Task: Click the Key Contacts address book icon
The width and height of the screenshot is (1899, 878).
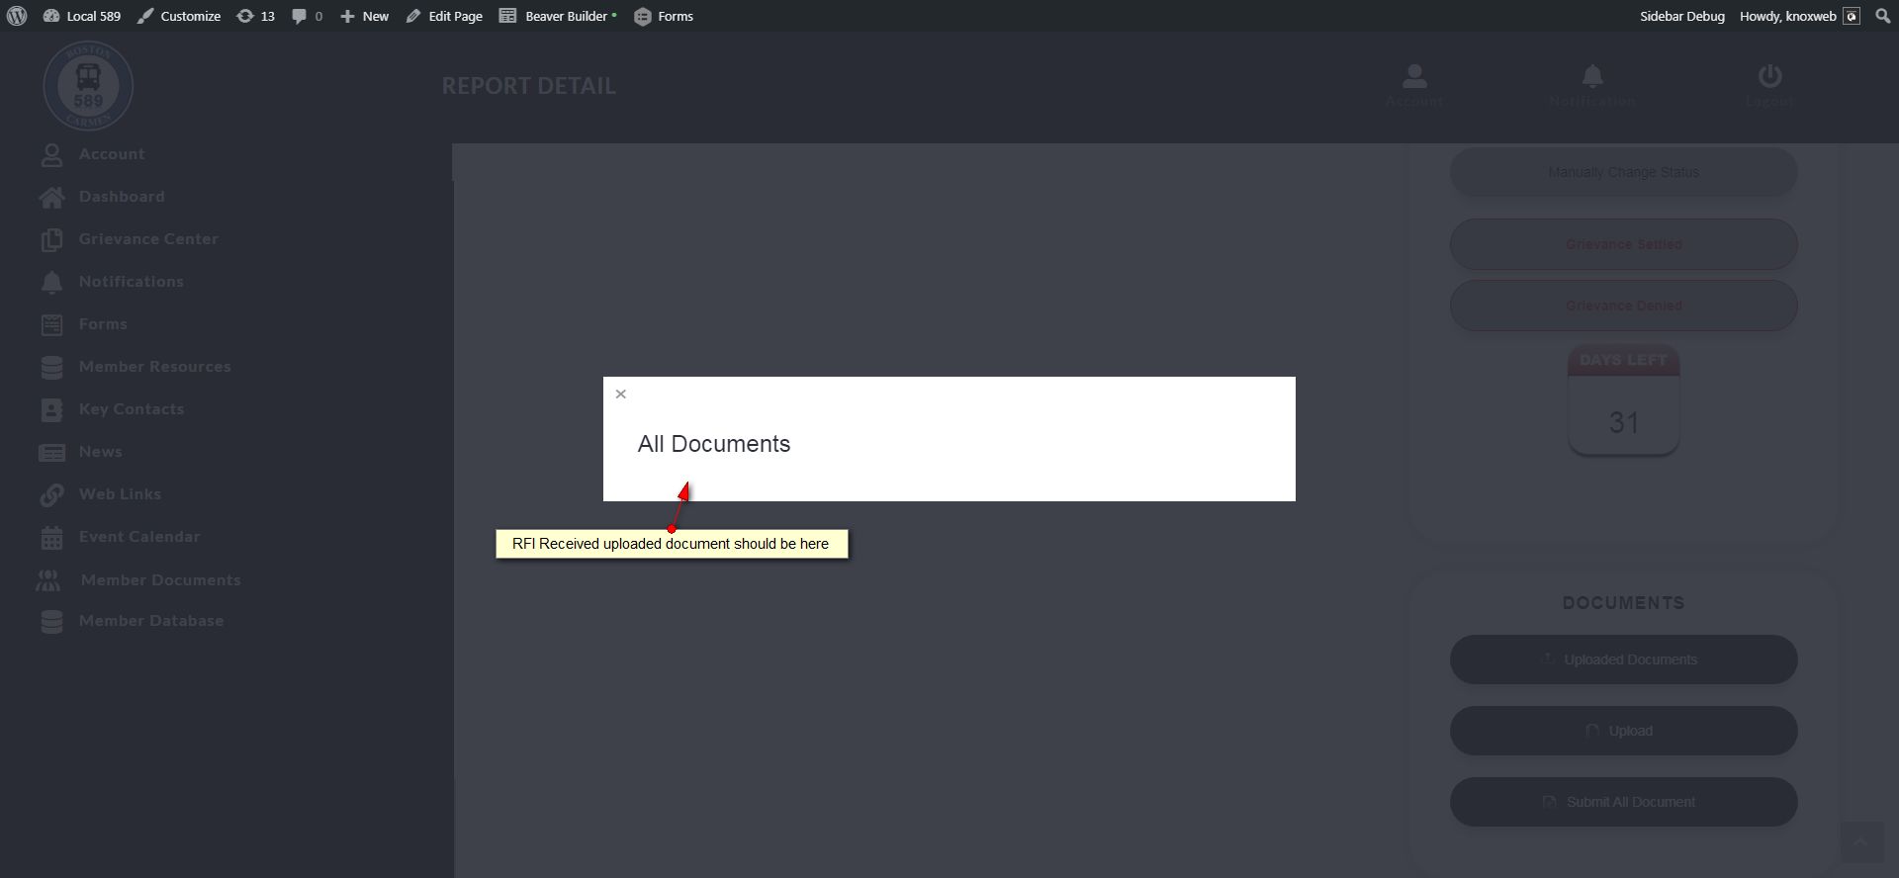Action: click(x=52, y=410)
